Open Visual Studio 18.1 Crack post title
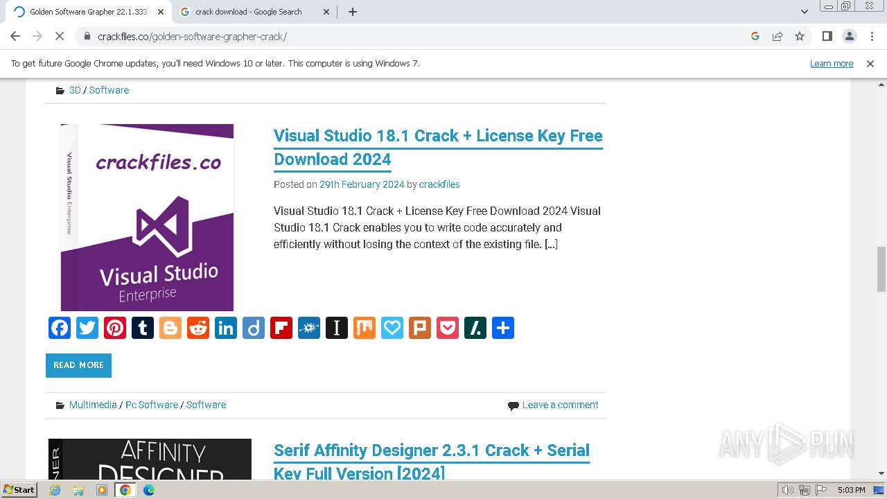The image size is (887, 499). click(438, 147)
